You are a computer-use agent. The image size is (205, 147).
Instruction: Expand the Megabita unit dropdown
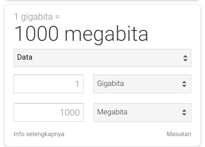[142, 112]
